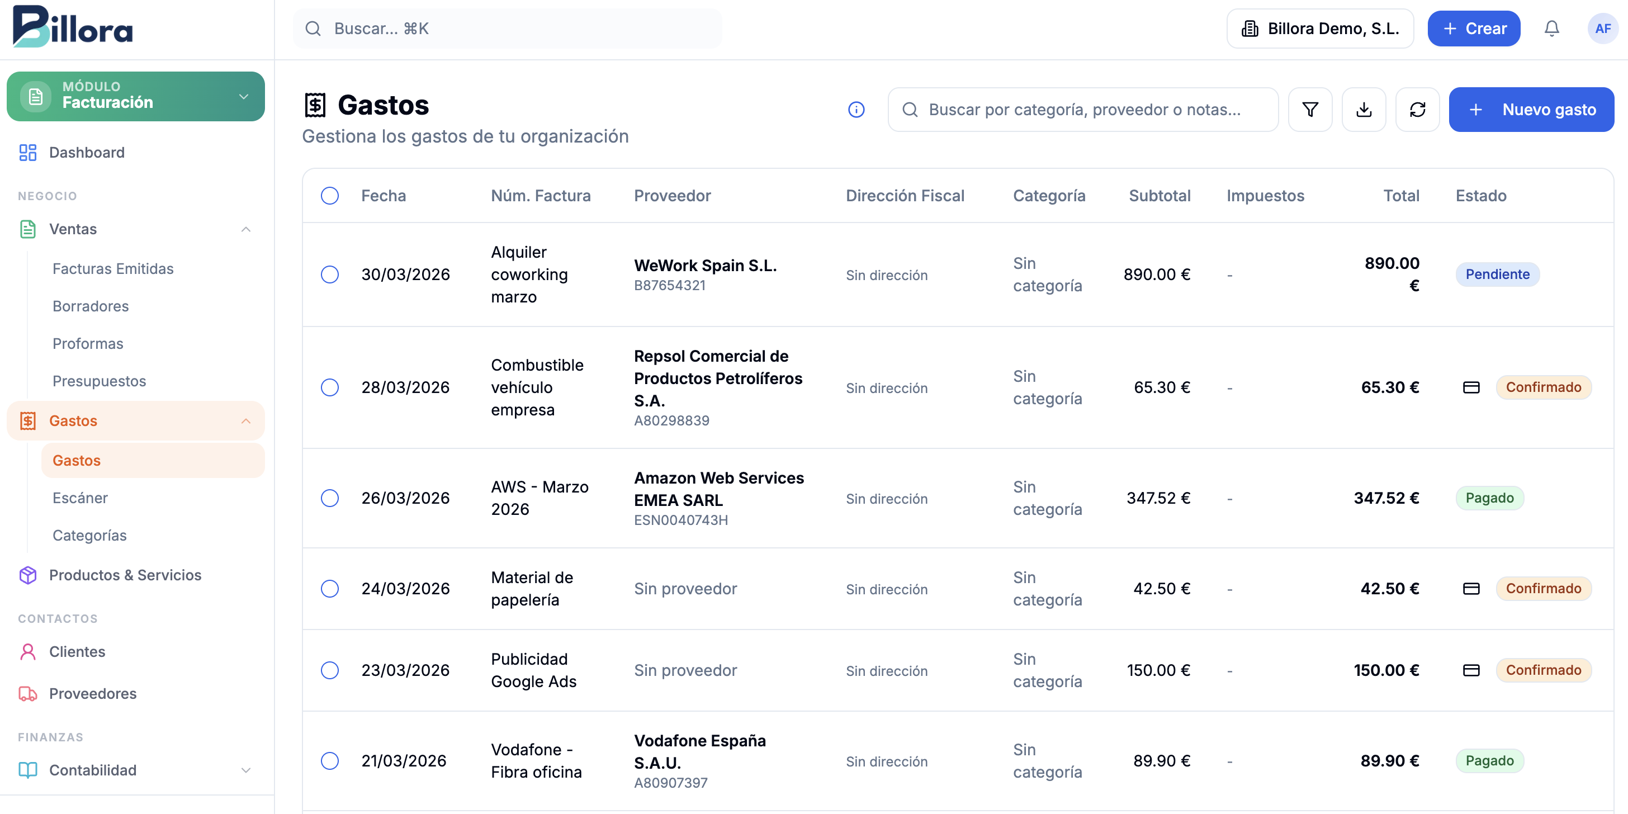Expand the Contabilidad section chevron
The height and width of the screenshot is (814, 1628).
click(246, 770)
